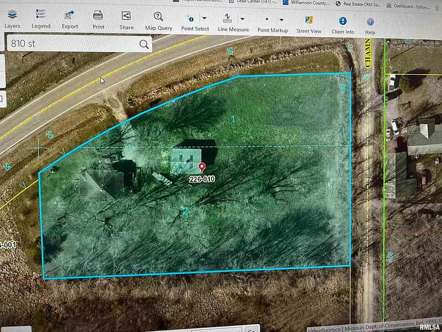Viewport: 442px width, 332px height.
Task: Open the Layers panel
Action: [12, 18]
